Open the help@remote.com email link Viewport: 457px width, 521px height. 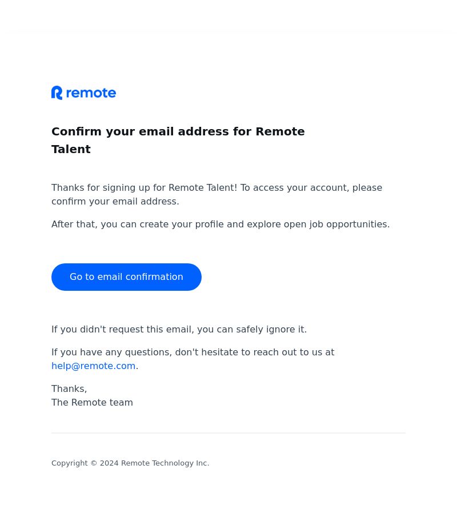[x=93, y=366]
